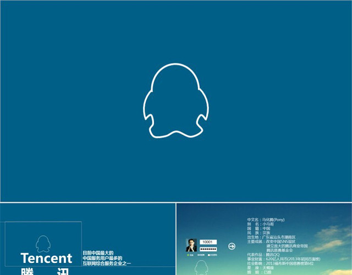Click the small penguin logo above Tencent
The height and width of the screenshot is (275, 352).
pos(43,244)
